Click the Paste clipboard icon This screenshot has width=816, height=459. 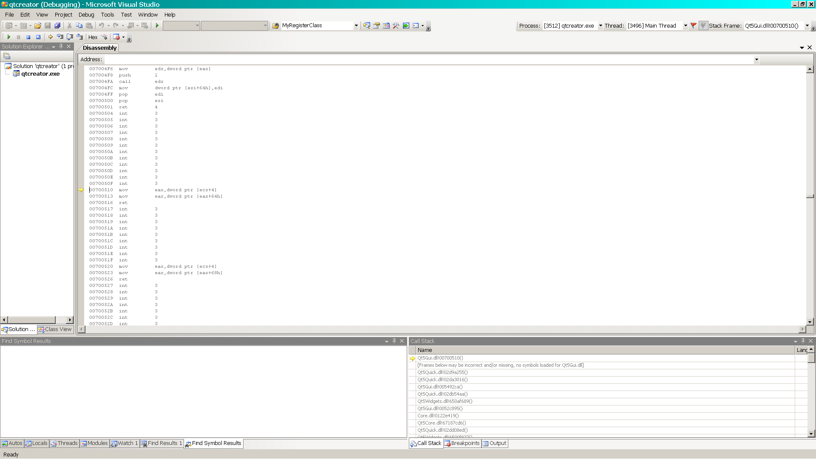point(89,26)
